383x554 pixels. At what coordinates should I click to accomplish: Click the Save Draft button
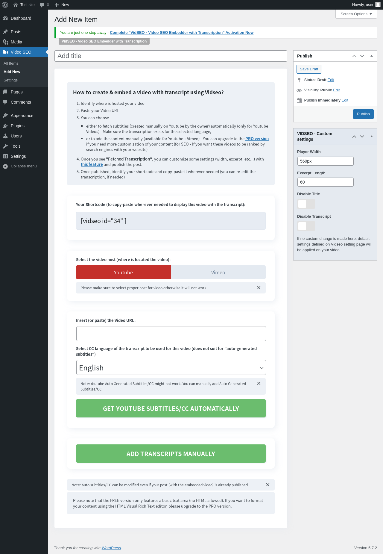pyautogui.click(x=309, y=69)
